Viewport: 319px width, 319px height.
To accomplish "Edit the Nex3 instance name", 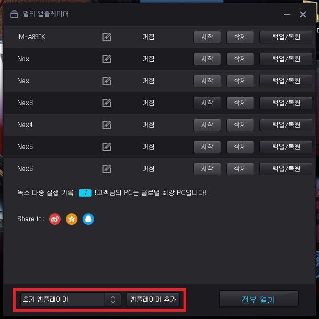I will (107, 103).
